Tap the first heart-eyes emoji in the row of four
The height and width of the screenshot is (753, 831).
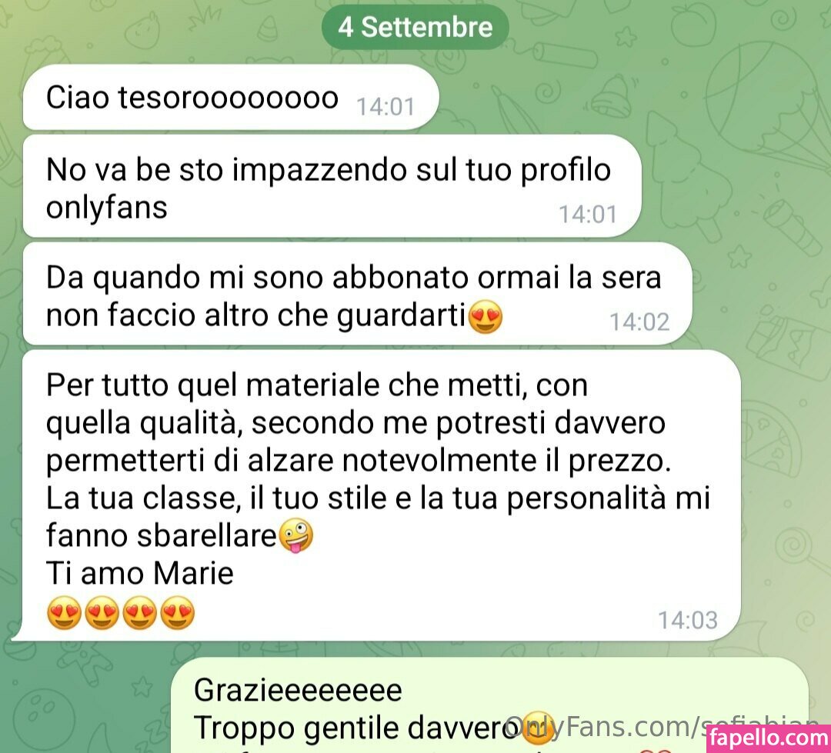[64, 612]
